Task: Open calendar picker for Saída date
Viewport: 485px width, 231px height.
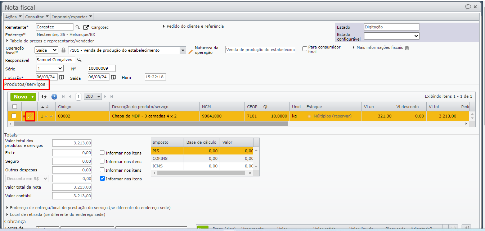Action: (x=113, y=77)
